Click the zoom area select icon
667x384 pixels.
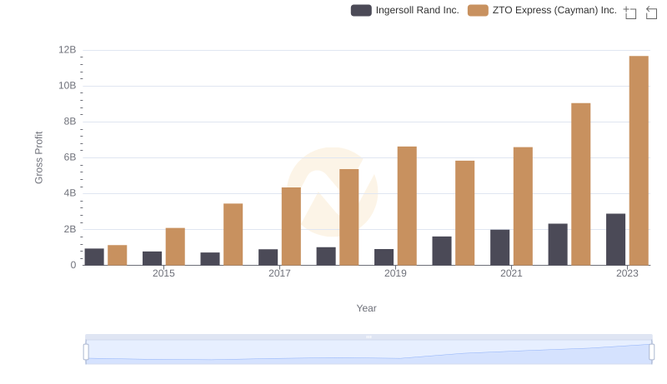click(630, 12)
